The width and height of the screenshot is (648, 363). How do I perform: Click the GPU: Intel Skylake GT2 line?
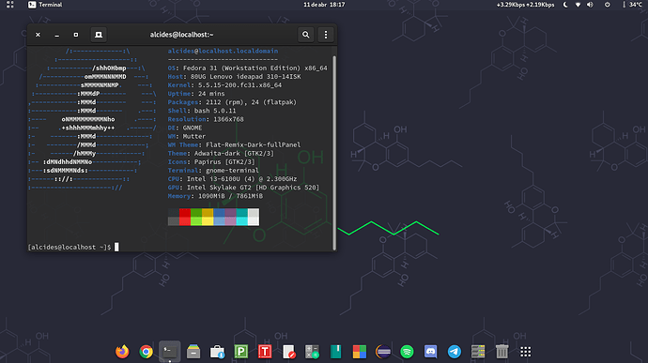click(243, 188)
